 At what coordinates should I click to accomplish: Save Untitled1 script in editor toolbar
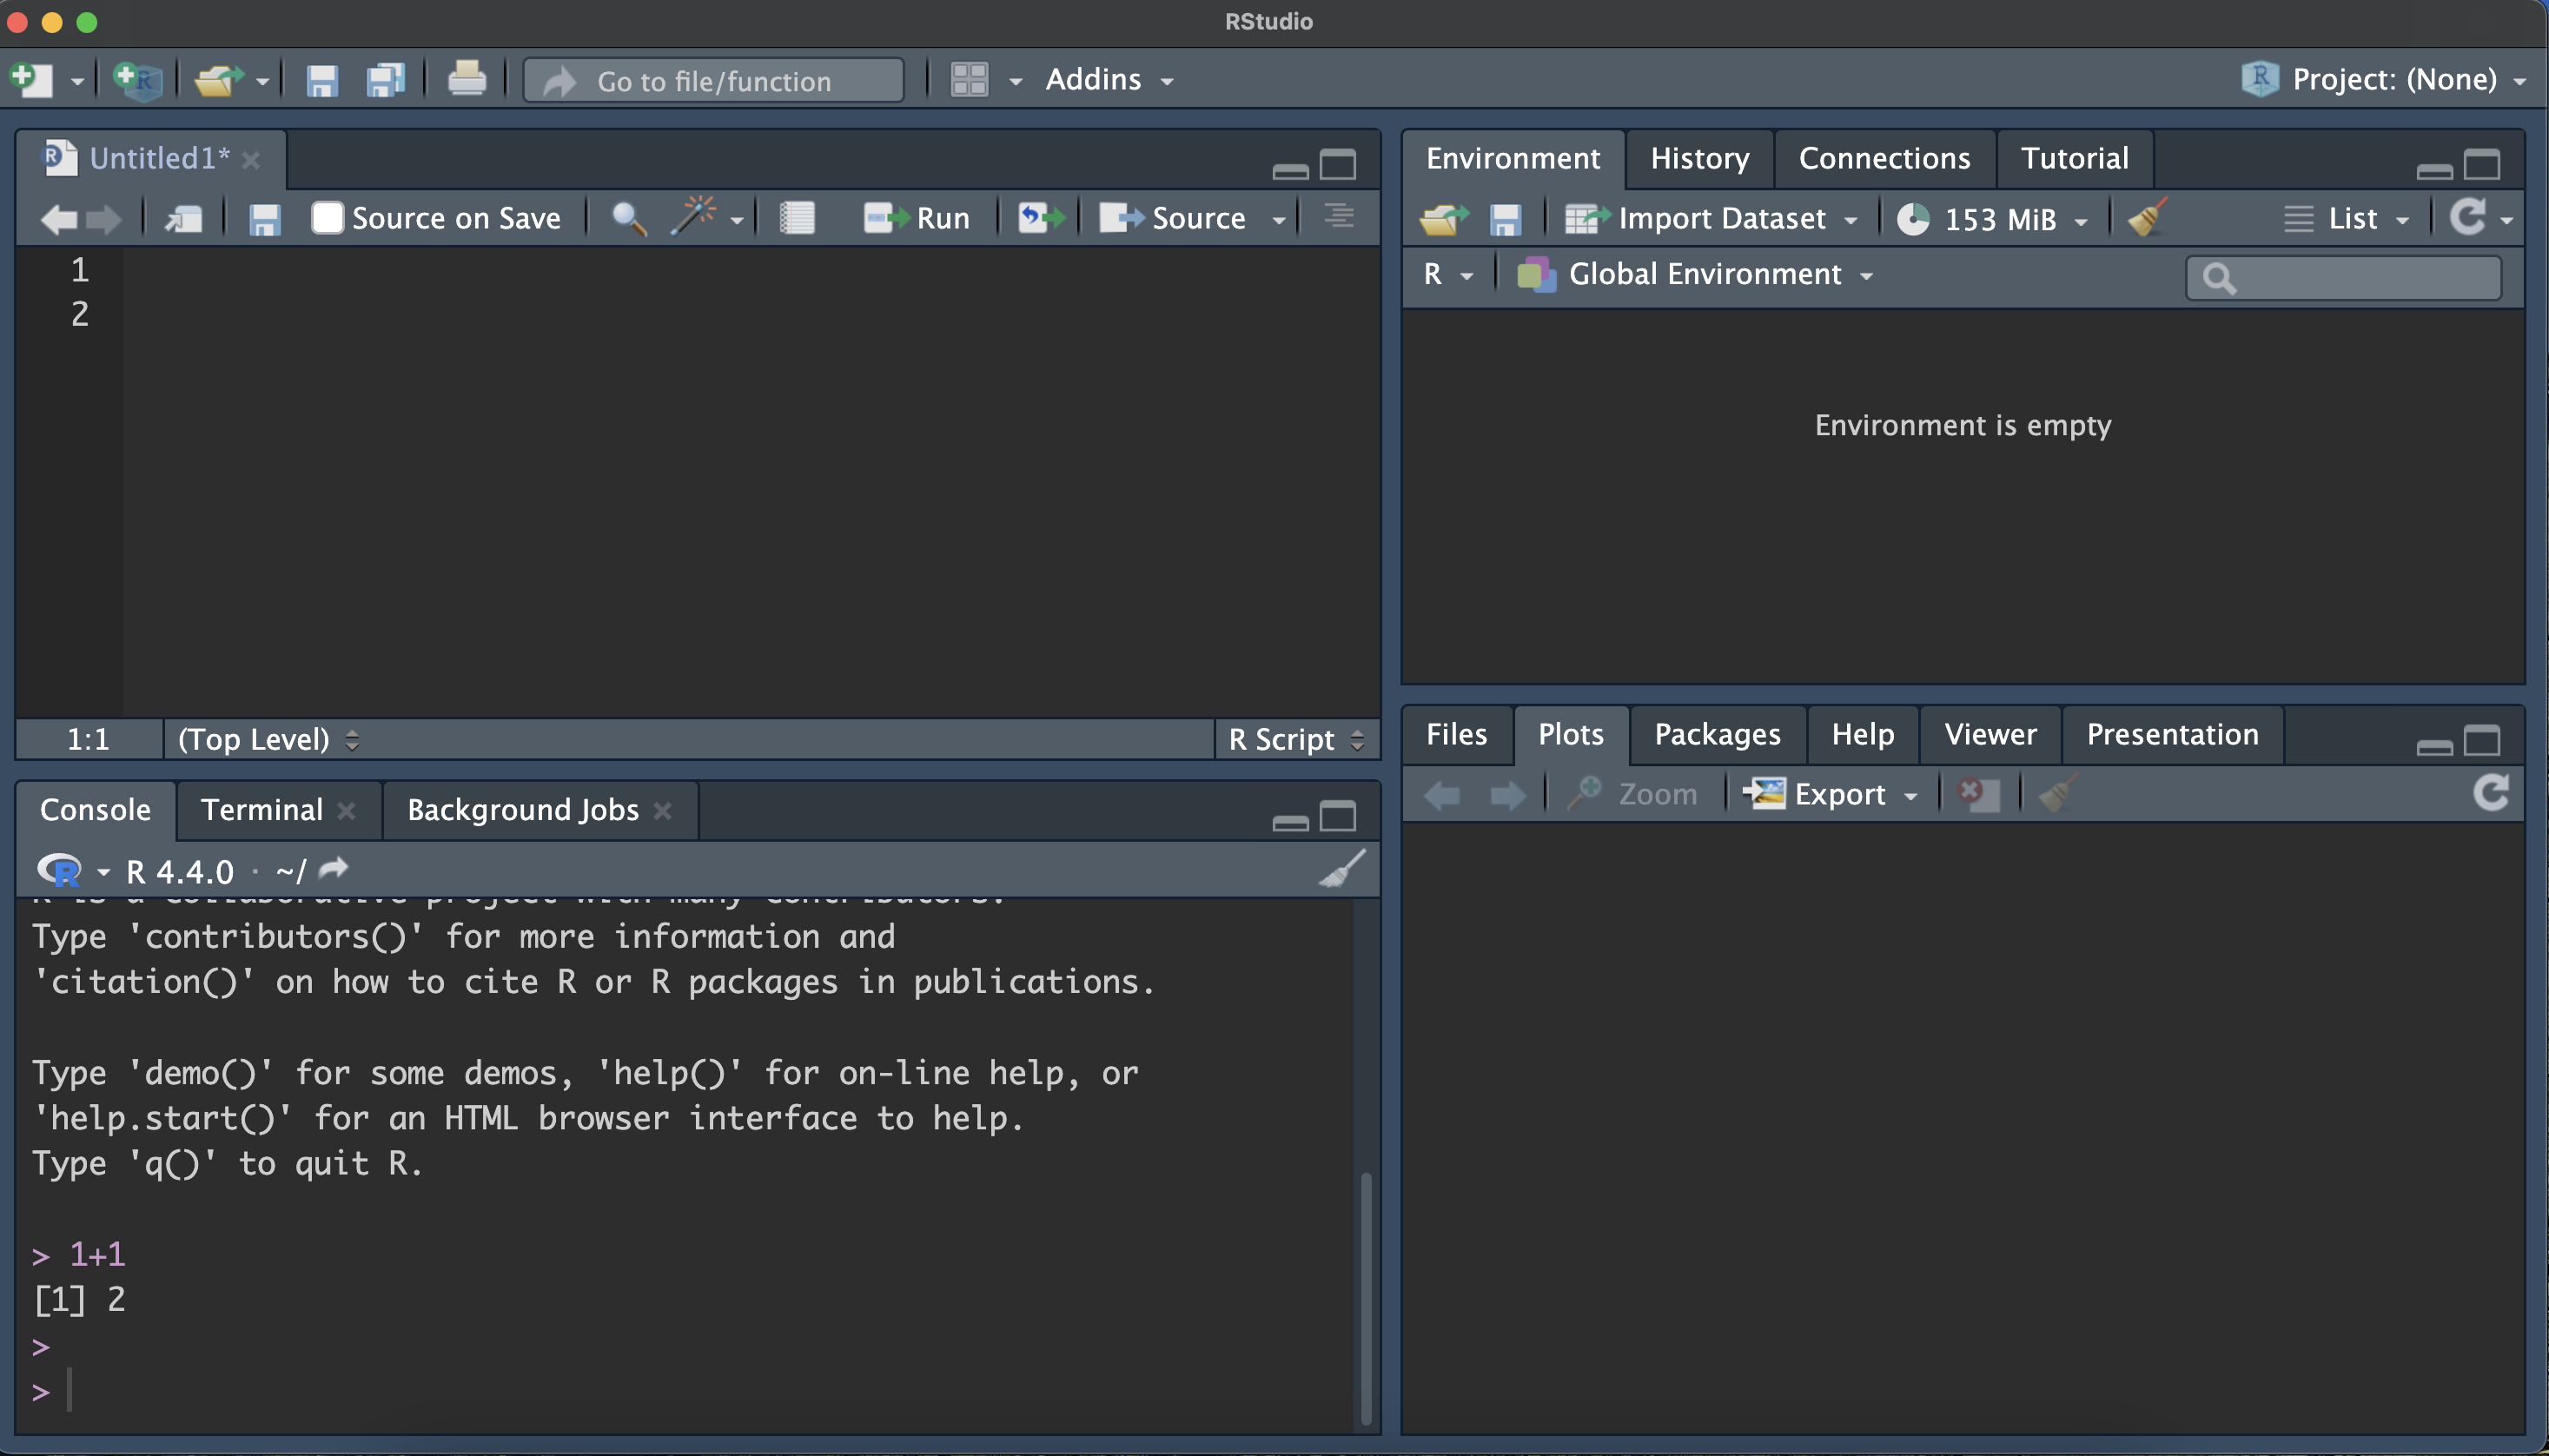coord(264,219)
